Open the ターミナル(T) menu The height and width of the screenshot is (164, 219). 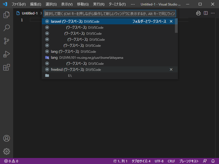[117, 4]
